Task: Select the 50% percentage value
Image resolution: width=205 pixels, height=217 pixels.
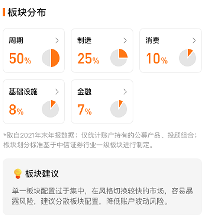Action: [20, 59]
